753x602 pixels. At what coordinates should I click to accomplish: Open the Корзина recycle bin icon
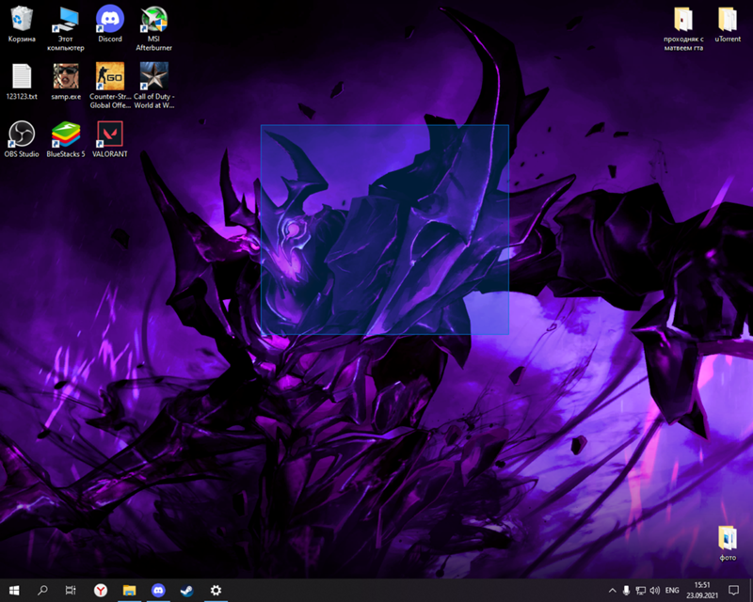[x=22, y=24]
